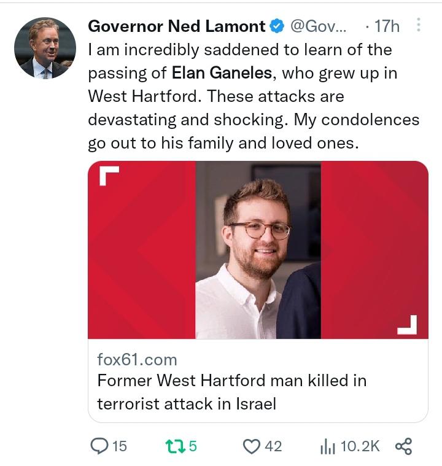This screenshot has width=442, height=466.
Task: Click the blue verified badge
Action: tap(277, 26)
